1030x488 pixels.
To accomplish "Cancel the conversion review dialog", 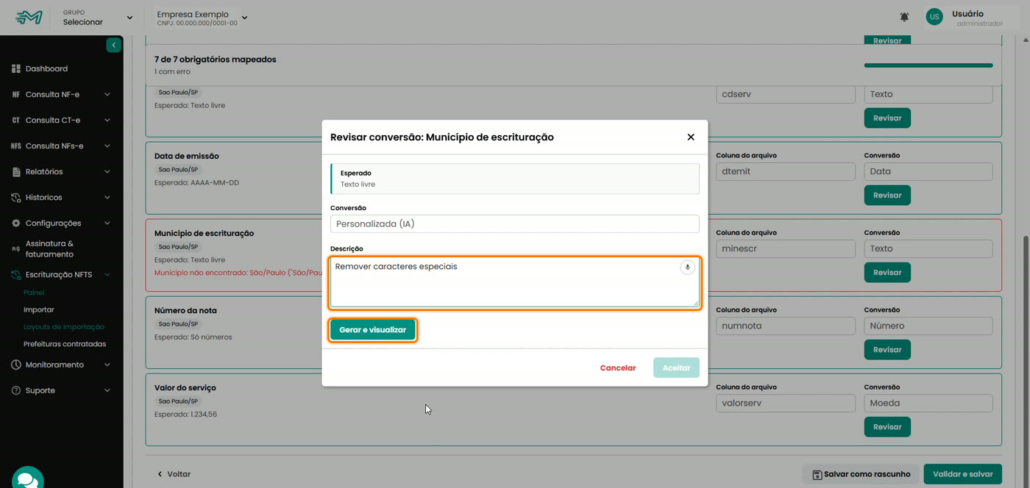I will pyautogui.click(x=618, y=368).
